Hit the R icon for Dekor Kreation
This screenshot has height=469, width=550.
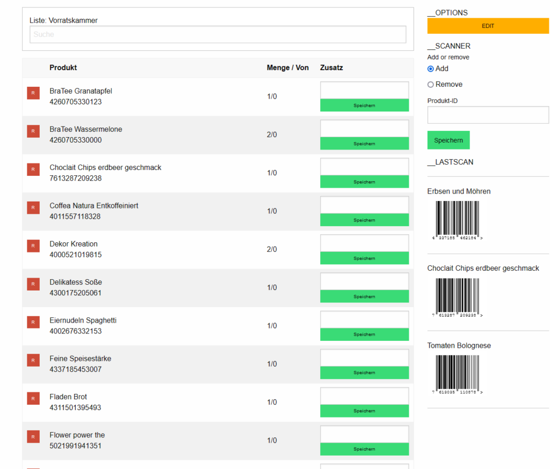(x=33, y=246)
